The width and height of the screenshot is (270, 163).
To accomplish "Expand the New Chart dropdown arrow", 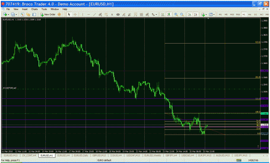I will pos(8,15).
